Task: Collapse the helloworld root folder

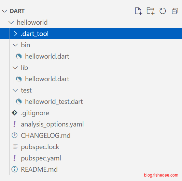Action: tap(11, 22)
